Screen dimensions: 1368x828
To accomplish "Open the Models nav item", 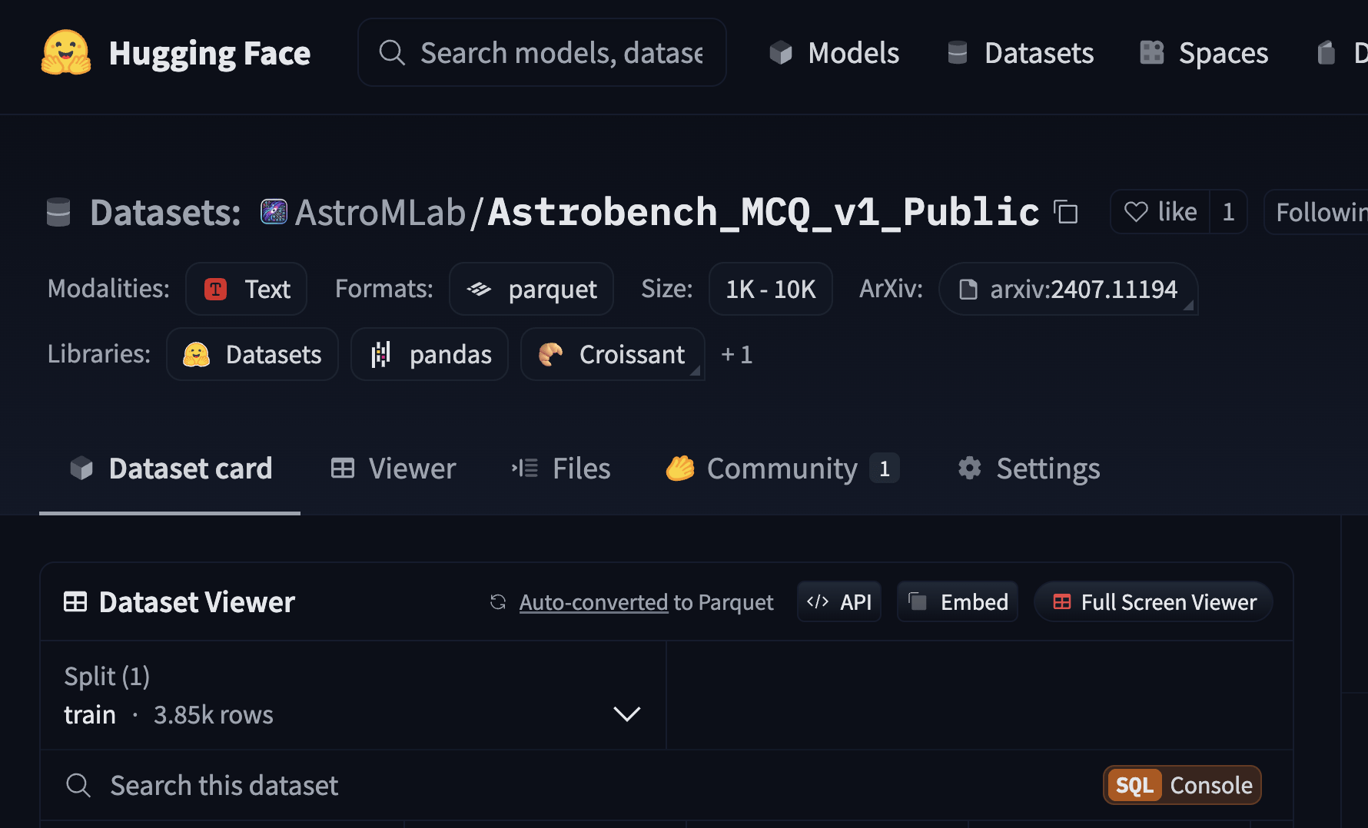I will click(834, 53).
